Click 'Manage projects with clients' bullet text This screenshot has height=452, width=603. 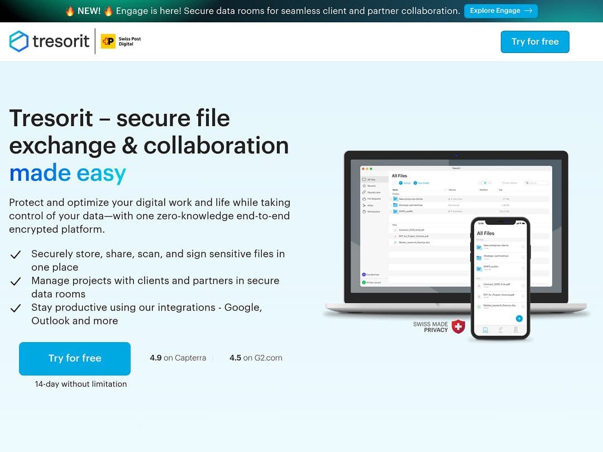(155, 287)
